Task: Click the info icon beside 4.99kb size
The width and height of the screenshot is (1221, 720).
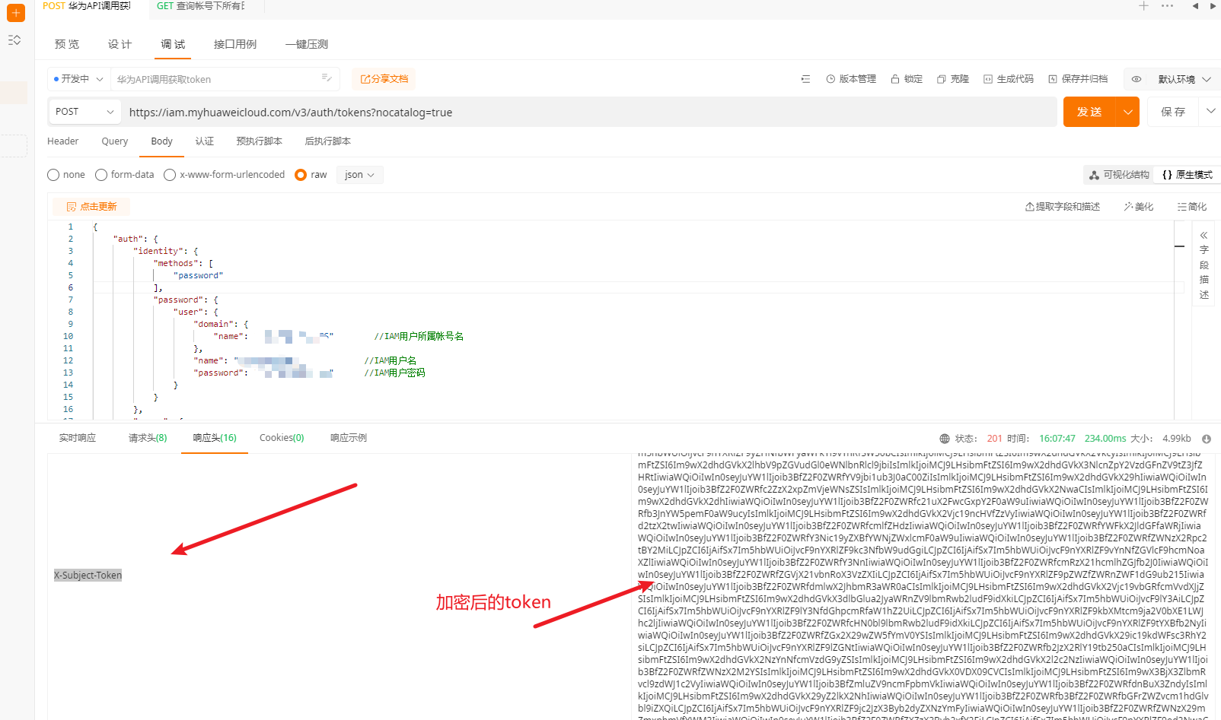Action: click(1207, 439)
